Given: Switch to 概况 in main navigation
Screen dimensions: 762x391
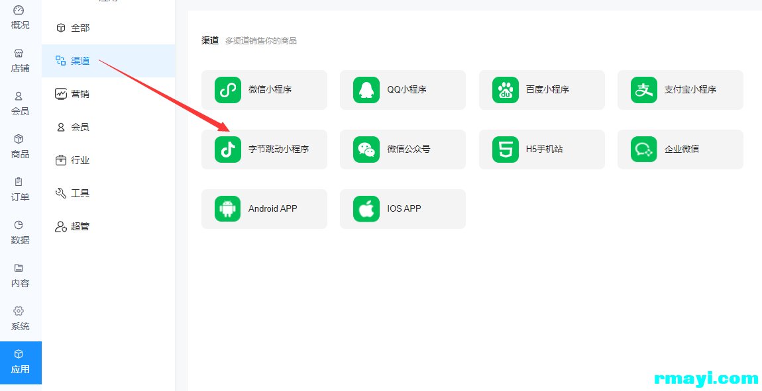Looking at the screenshot, I should (x=21, y=17).
